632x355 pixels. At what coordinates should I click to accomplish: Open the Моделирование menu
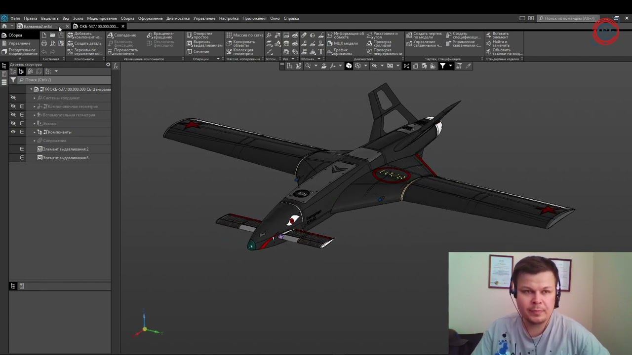[x=102, y=18]
